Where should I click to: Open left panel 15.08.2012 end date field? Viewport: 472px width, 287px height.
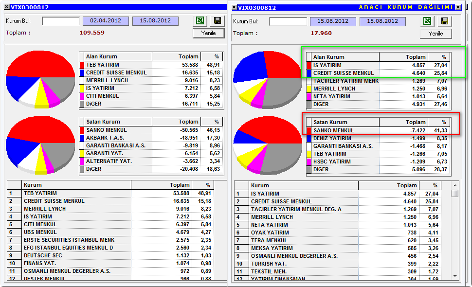[x=155, y=21]
